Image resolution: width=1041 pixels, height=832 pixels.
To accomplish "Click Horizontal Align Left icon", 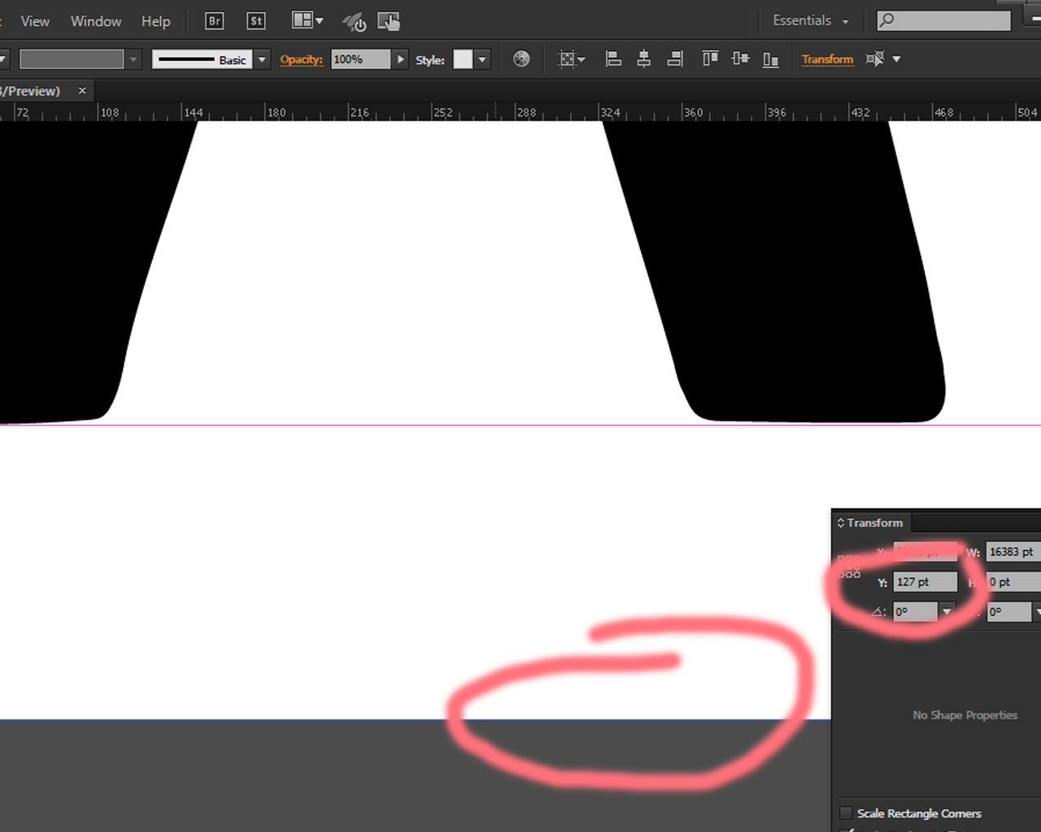I will pyautogui.click(x=614, y=58).
